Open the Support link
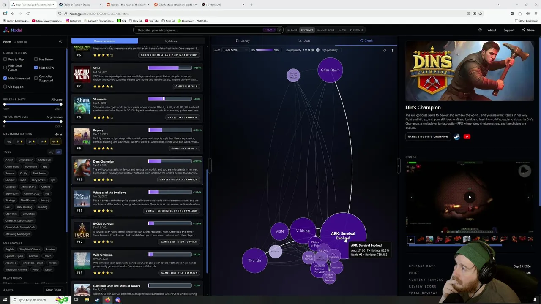The height and width of the screenshot is (304, 541). (509, 30)
